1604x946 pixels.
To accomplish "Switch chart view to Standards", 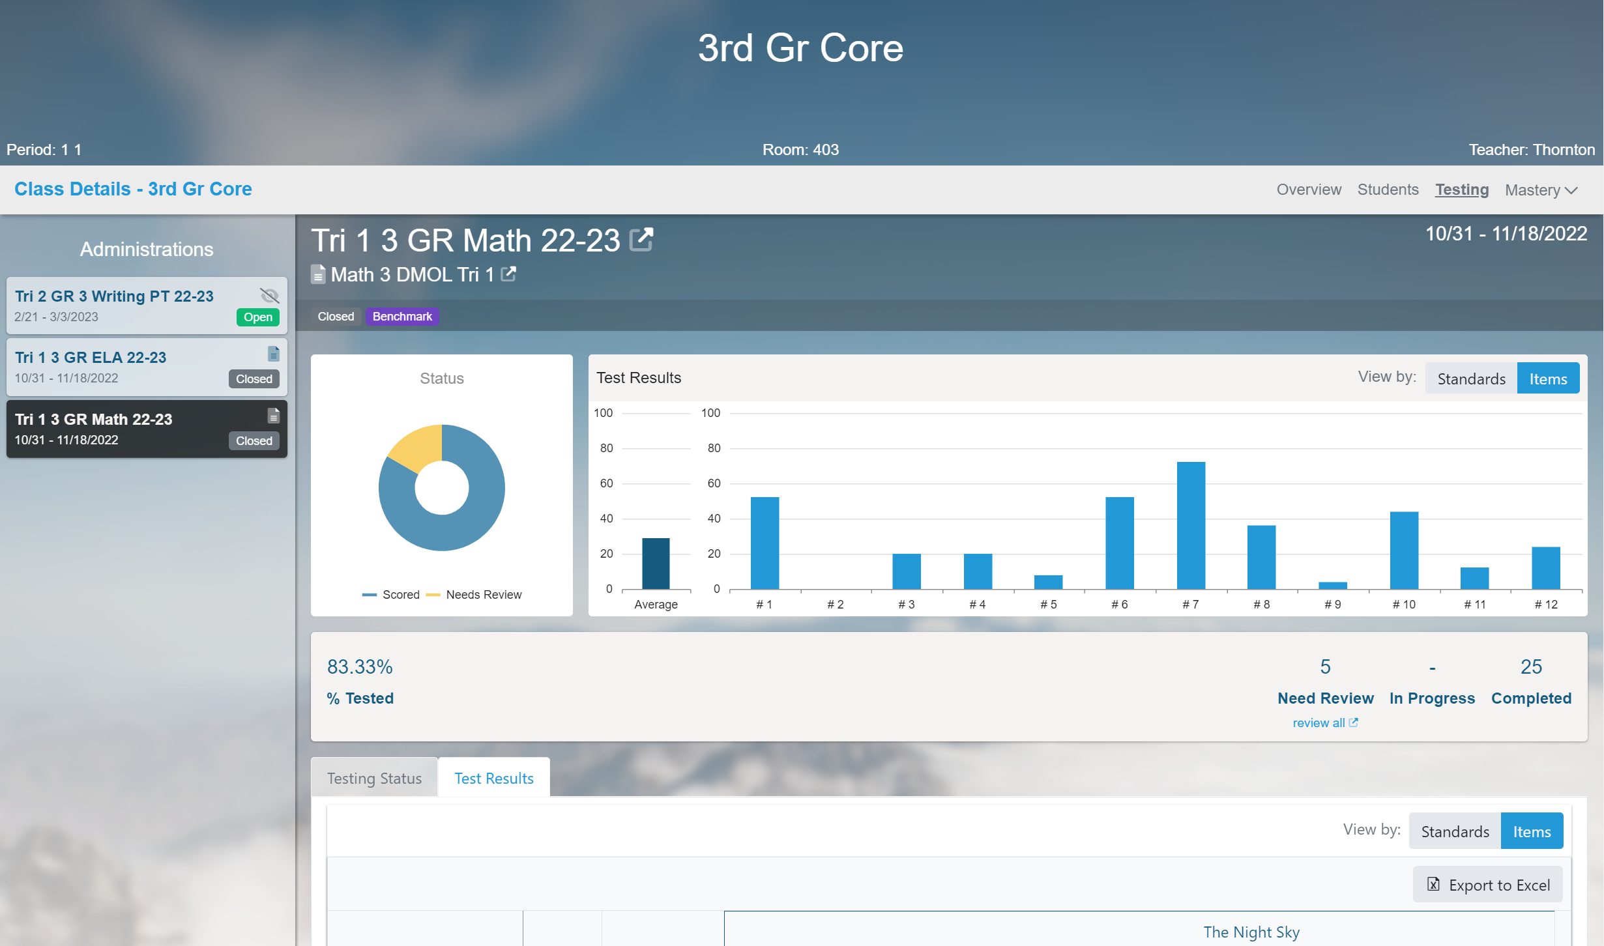I will [x=1471, y=379].
